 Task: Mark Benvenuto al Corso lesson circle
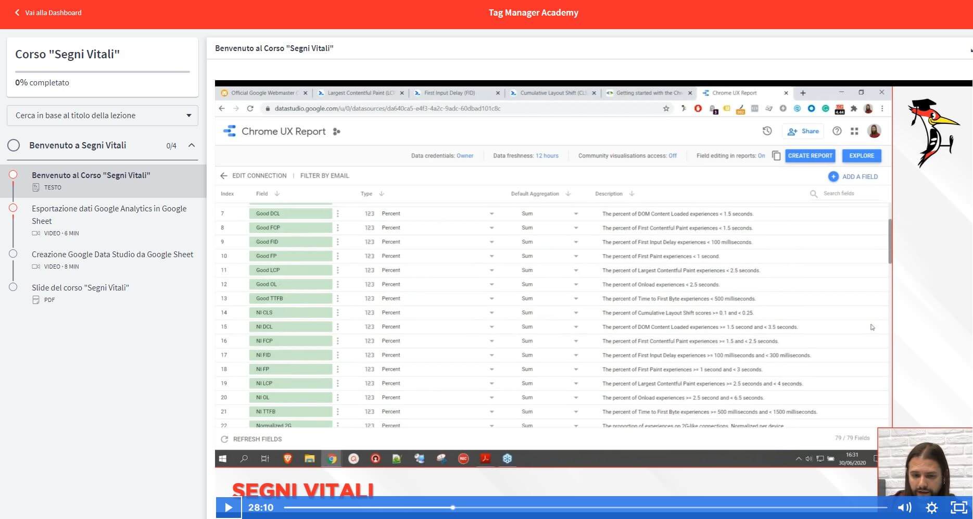13,174
